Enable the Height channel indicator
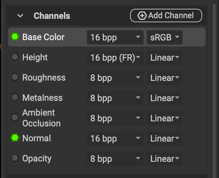Screen dimensions: 219x178 pos(15,57)
